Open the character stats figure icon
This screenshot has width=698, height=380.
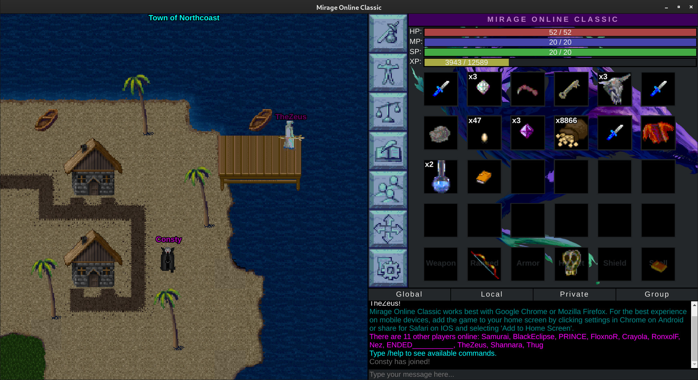pyautogui.click(x=388, y=72)
